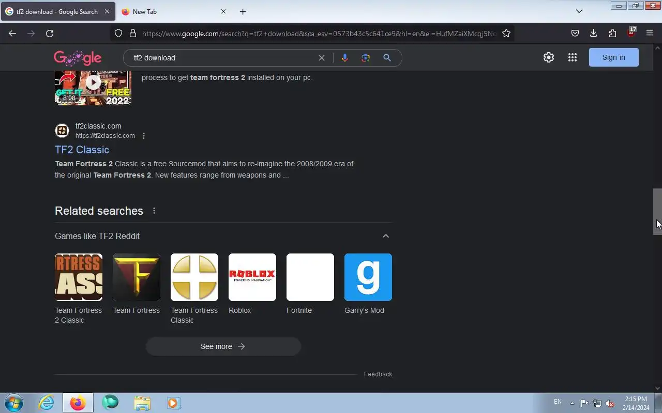Select the Team Fortress Classic tile

(x=194, y=289)
